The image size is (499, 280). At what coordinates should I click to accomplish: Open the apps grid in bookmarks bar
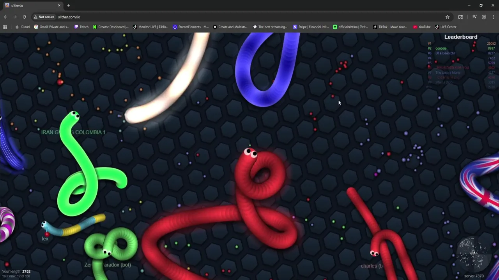click(x=5, y=27)
